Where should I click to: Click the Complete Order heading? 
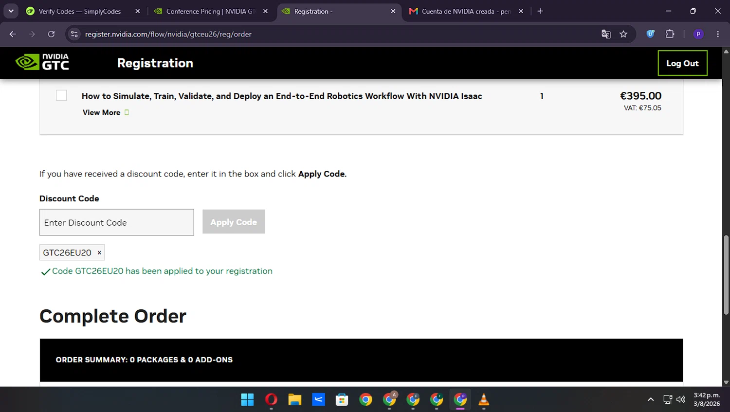(113, 316)
